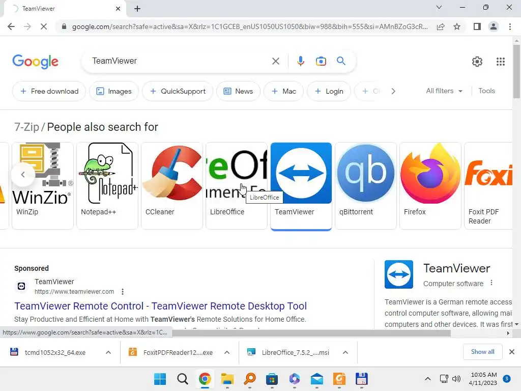Select the Login filter chip
This screenshot has height=391, width=521.
pos(329,91)
